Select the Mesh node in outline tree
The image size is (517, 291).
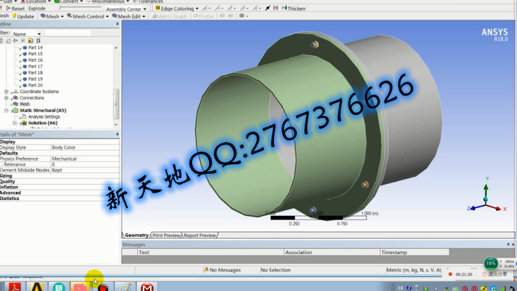point(24,104)
